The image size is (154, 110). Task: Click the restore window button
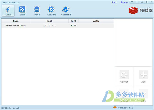click(x=147, y=2)
